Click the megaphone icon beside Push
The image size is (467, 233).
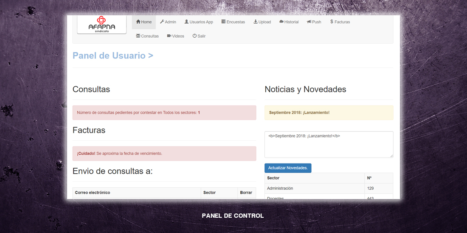click(309, 22)
